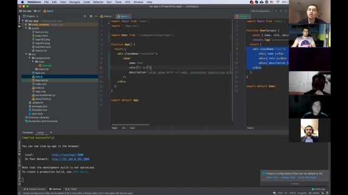Open logo.svg in project tree

[x=39, y=92]
